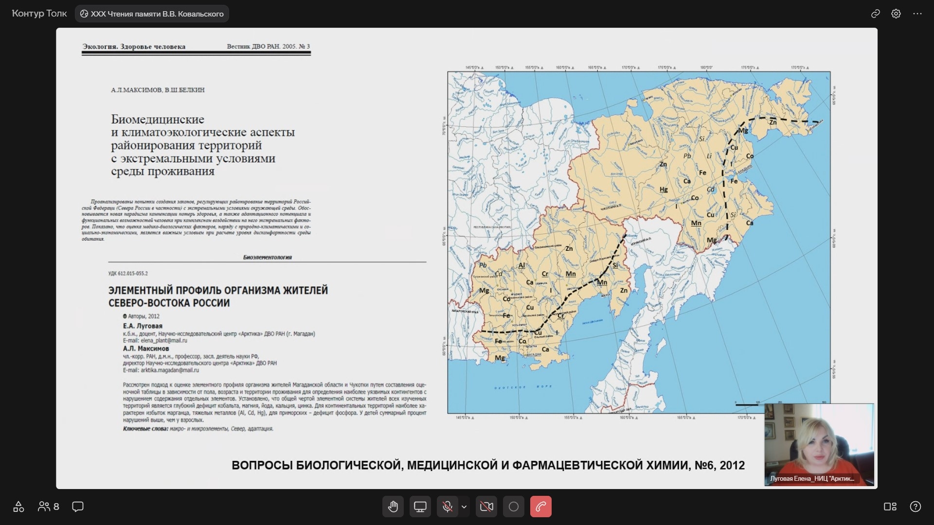Expand microphone options arrow

coord(464,507)
